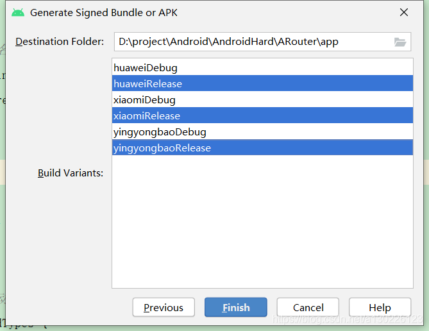Open the destination folder browse icon
This screenshot has height=331, width=429.
(x=400, y=42)
